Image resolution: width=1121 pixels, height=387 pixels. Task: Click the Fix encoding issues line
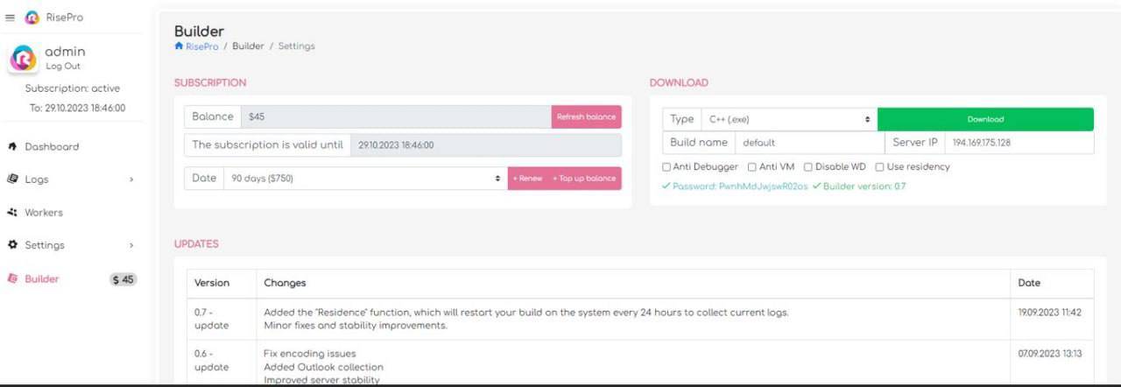(309, 354)
